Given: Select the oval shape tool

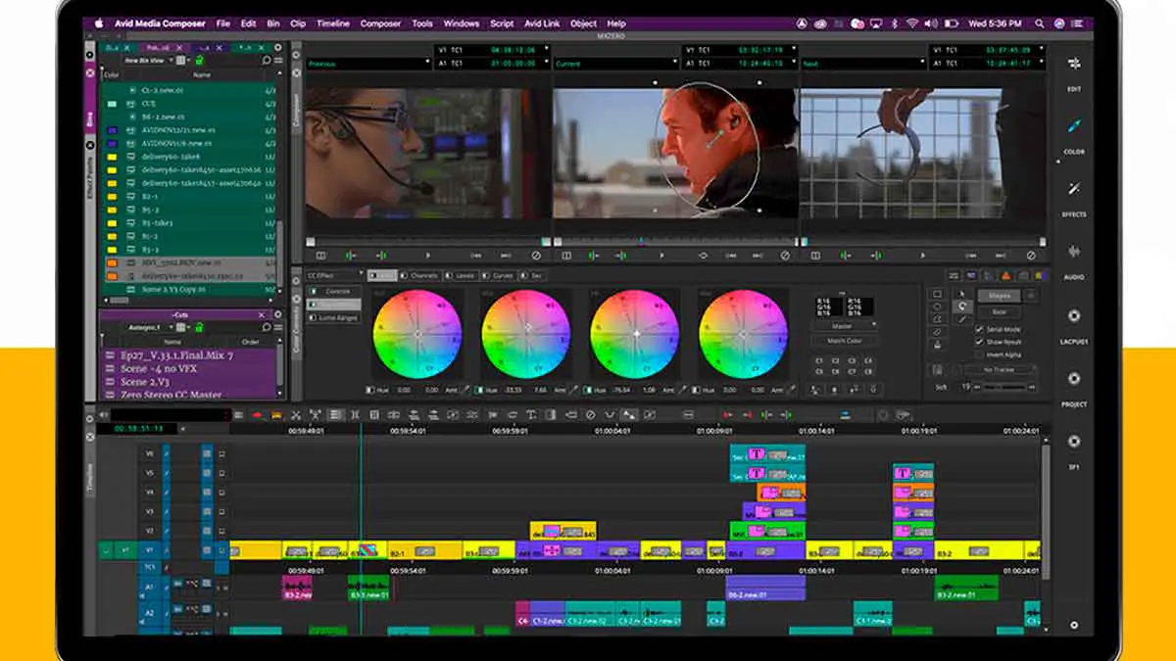Looking at the screenshot, I should 938,307.
